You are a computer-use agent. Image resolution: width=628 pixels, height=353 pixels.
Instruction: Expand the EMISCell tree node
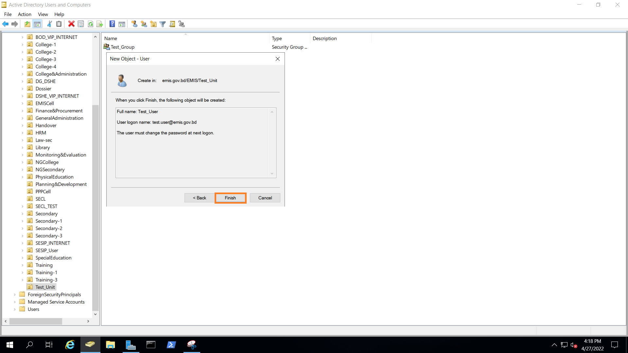[23, 104]
